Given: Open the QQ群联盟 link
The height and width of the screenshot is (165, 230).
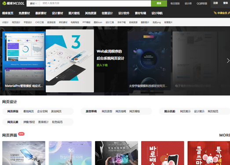Looking at the screenshot, I should tap(202, 4).
